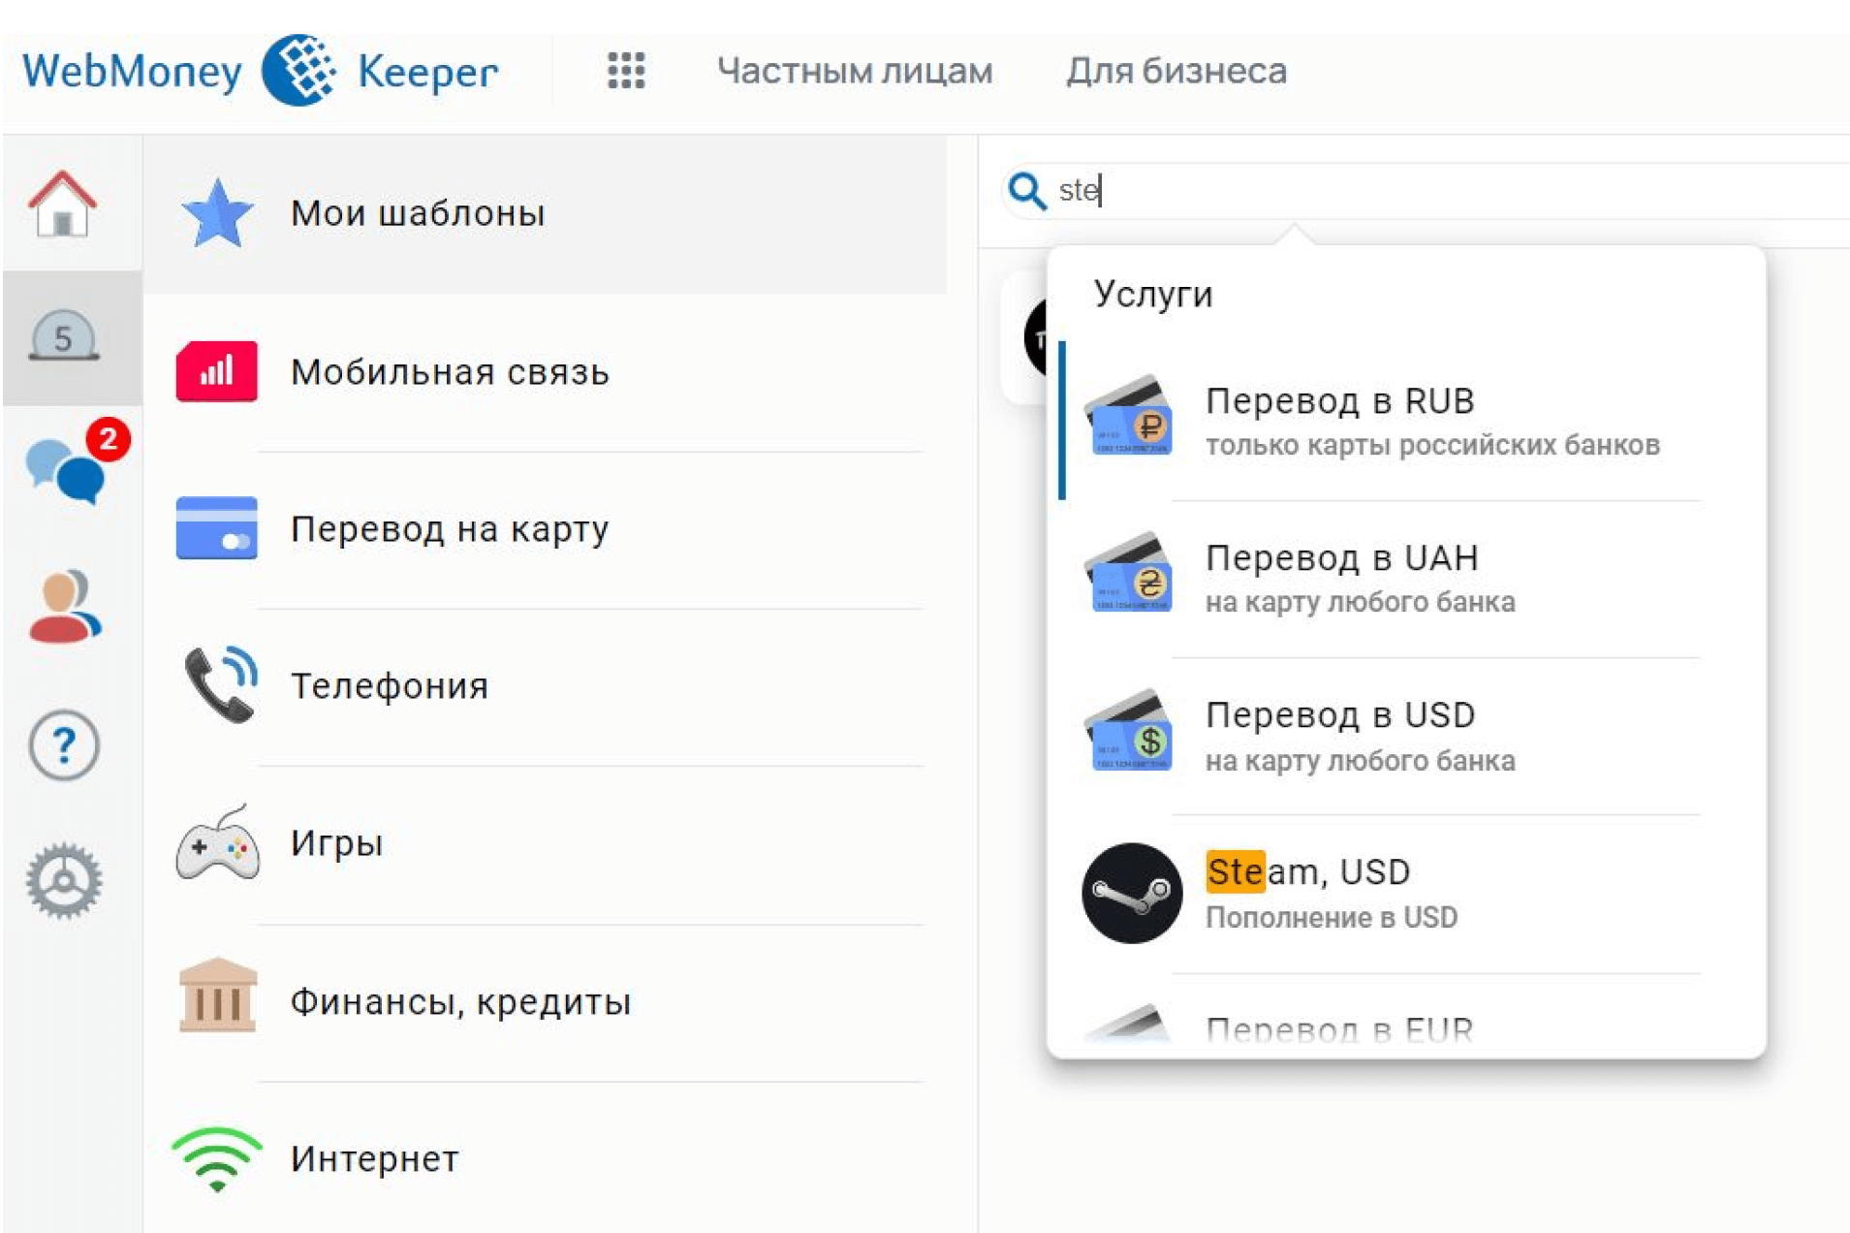Viewport: 1850px width, 1233px height.
Task: Open the apps grid icon
Action: pyautogui.click(x=626, y=71)
